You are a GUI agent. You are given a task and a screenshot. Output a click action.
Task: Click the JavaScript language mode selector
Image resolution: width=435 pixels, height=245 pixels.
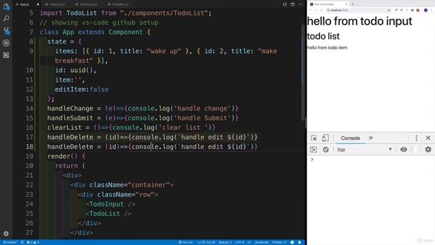(262, 242)
